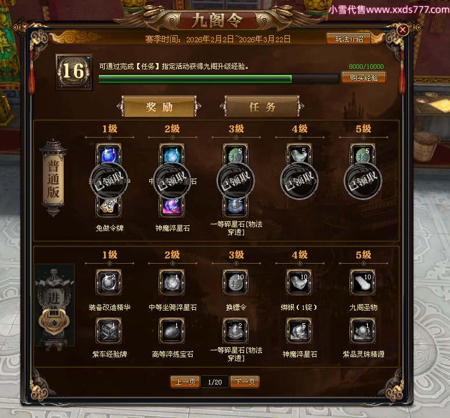Select the 紫车经验牌 reward icon
Image resolution: width=450 pixels, height=418 pixels.
pos(109,331)
